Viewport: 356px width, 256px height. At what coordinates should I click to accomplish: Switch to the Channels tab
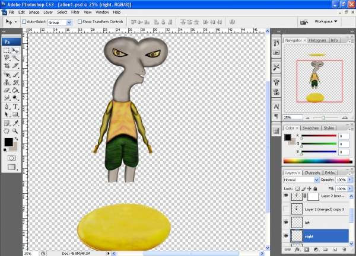coord(312,173)
